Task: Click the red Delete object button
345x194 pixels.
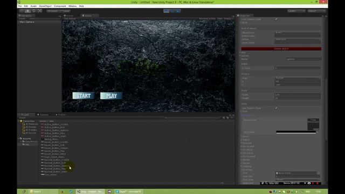Action: pyautogui.click(x=281, y=49)
